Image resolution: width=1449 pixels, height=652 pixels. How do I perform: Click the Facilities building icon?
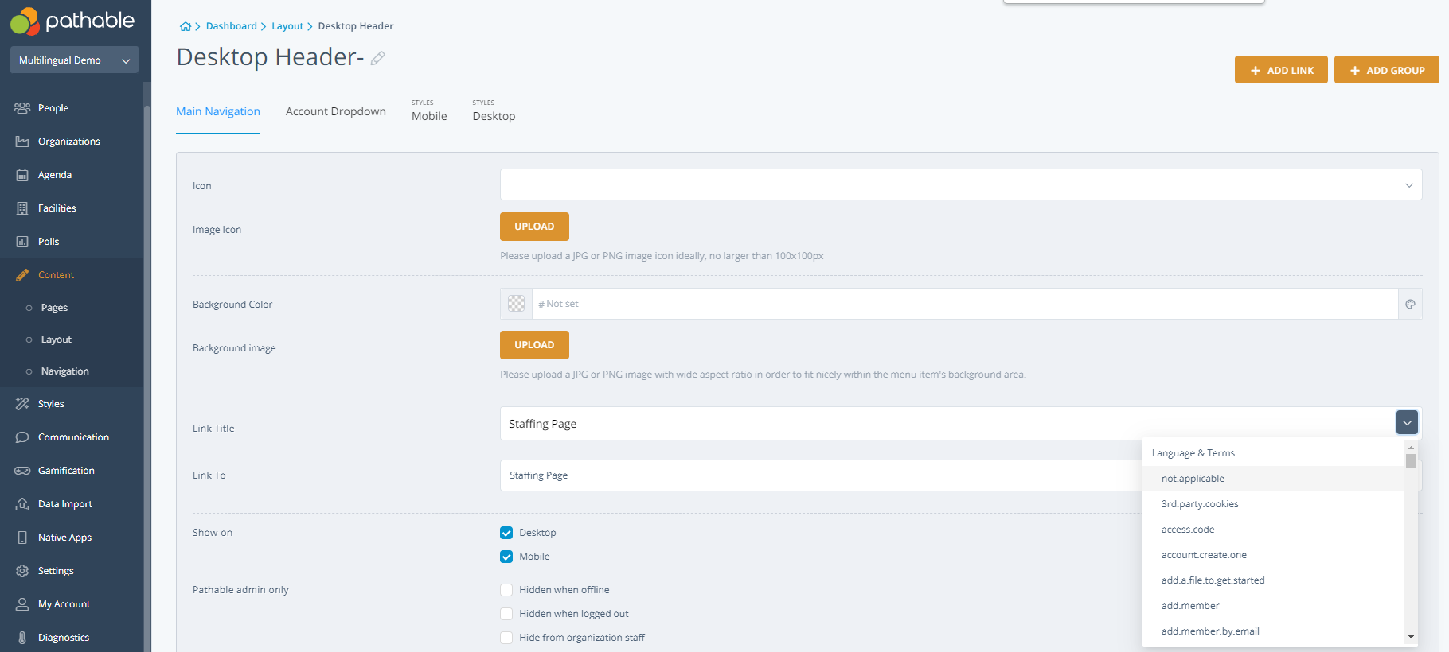[x=22, y=208]
